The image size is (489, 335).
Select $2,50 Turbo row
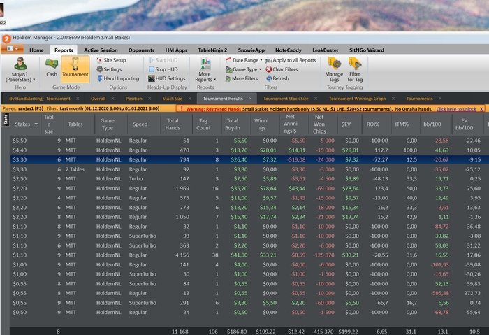tap(248, 179)
